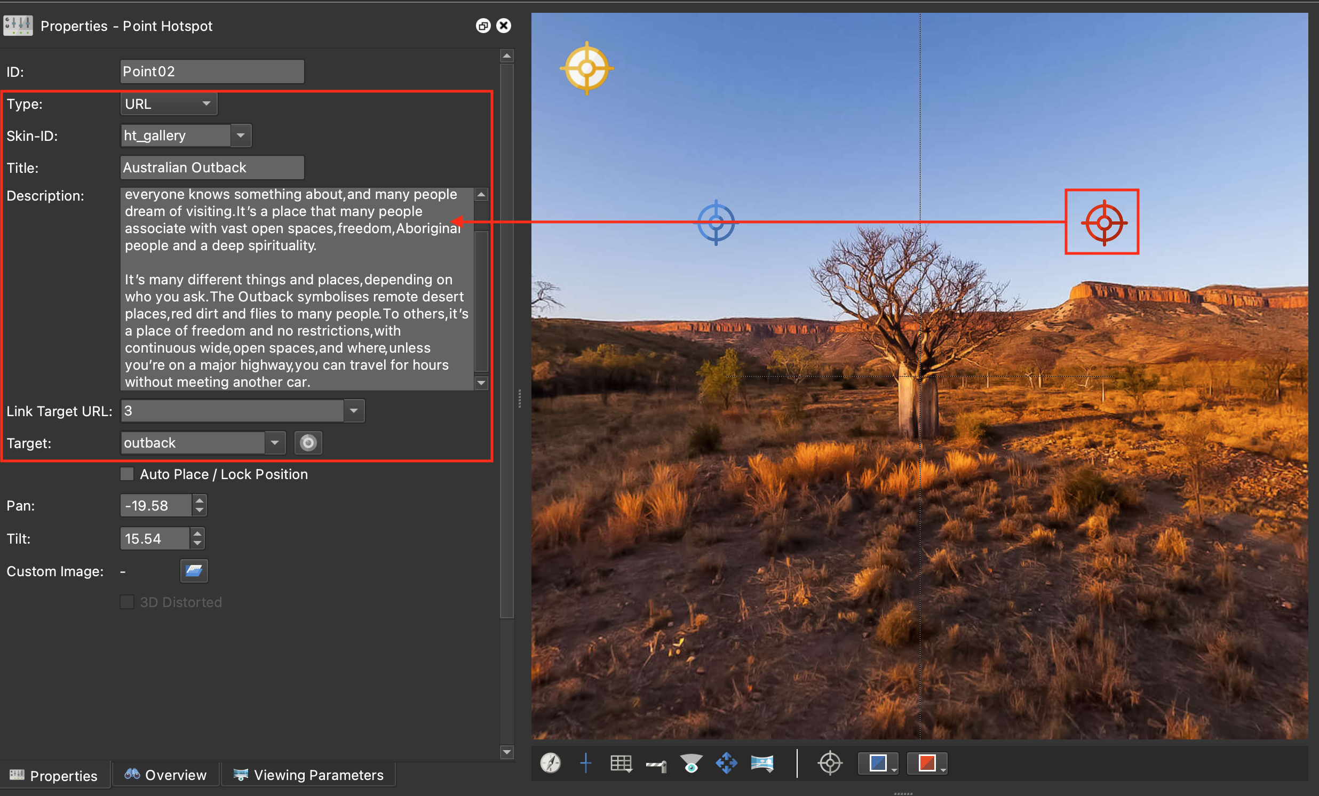The height and width of the screenshot is (796, 1319).
Task: Open the Skin-ID ht_gallery dropdown arrow
Action: pos(241,136)
